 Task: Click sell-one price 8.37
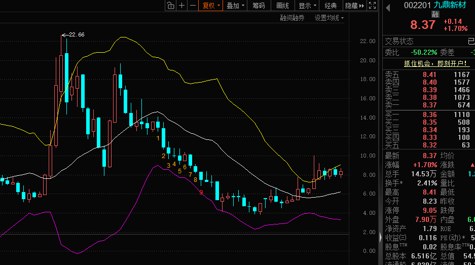[429, 105]
